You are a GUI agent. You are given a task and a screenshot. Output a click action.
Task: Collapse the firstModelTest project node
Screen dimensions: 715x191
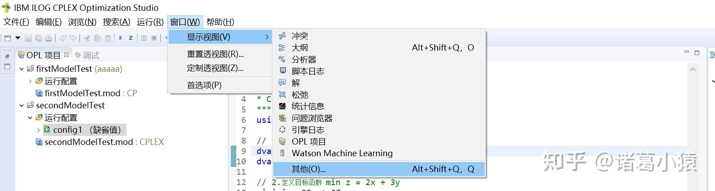(21, 69)
